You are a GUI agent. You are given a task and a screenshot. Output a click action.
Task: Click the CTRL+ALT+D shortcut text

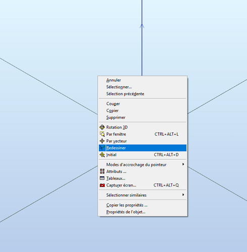click(x=166, y=155)
